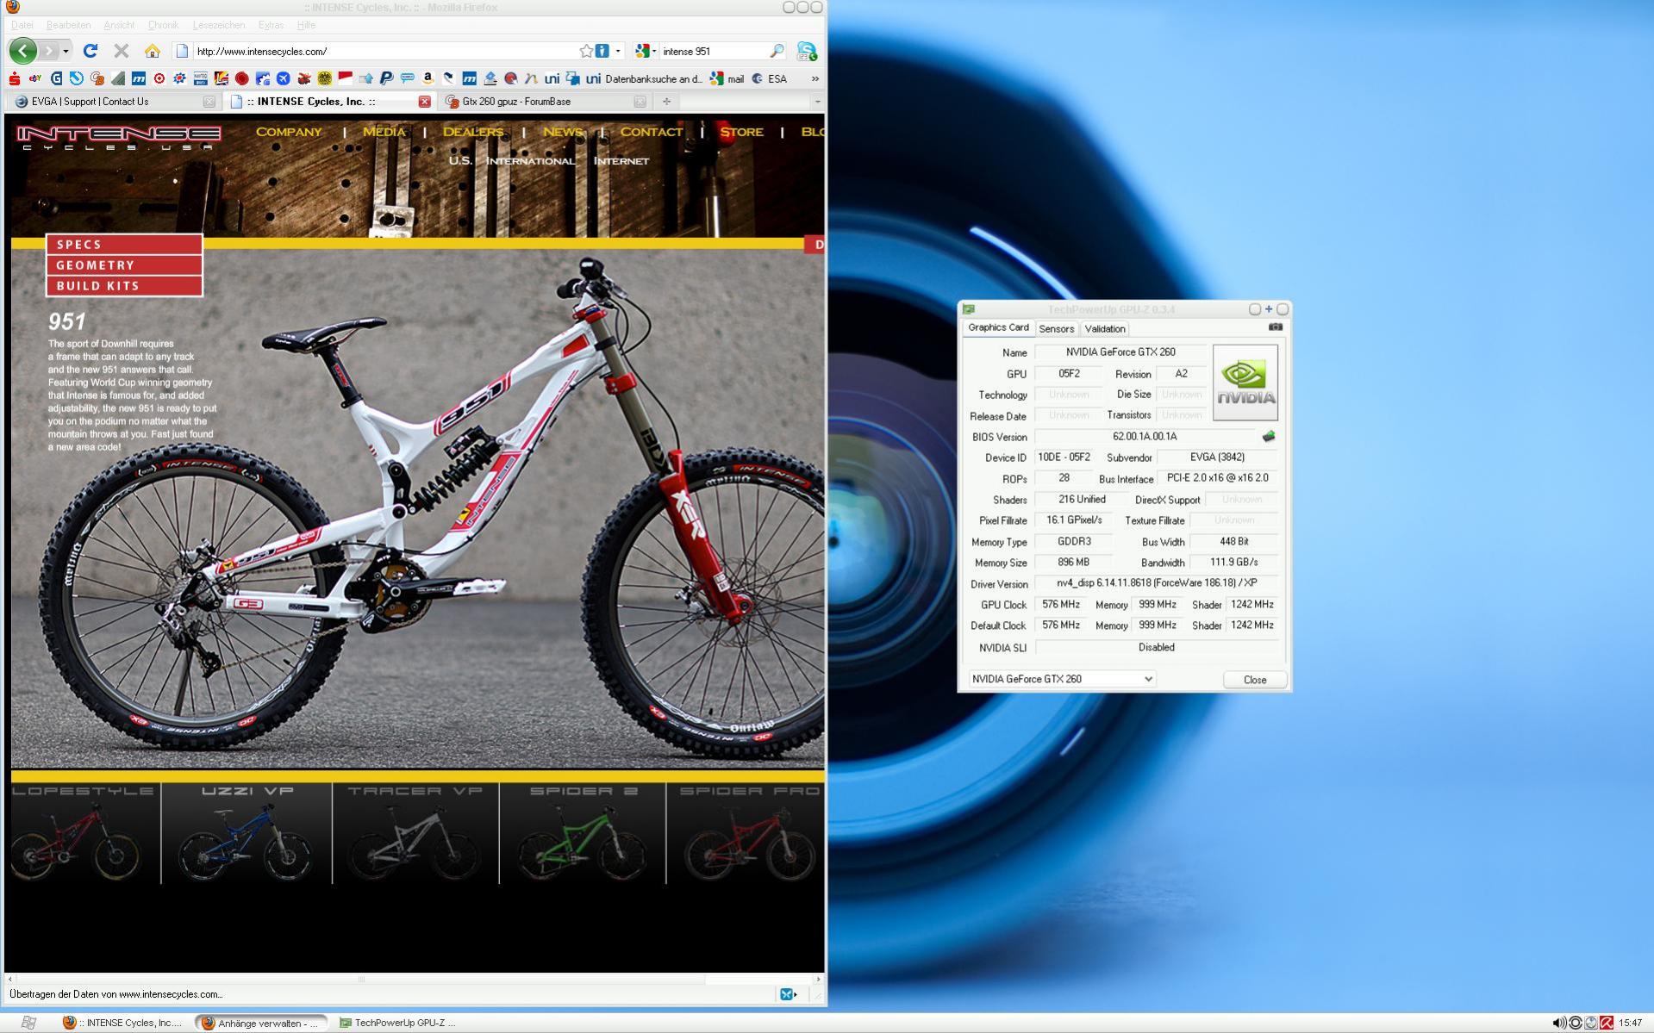Open the Sparkasse red S bookmark
The image size is (1654, 1033).
pyautogui.click(x=15, y=78)
